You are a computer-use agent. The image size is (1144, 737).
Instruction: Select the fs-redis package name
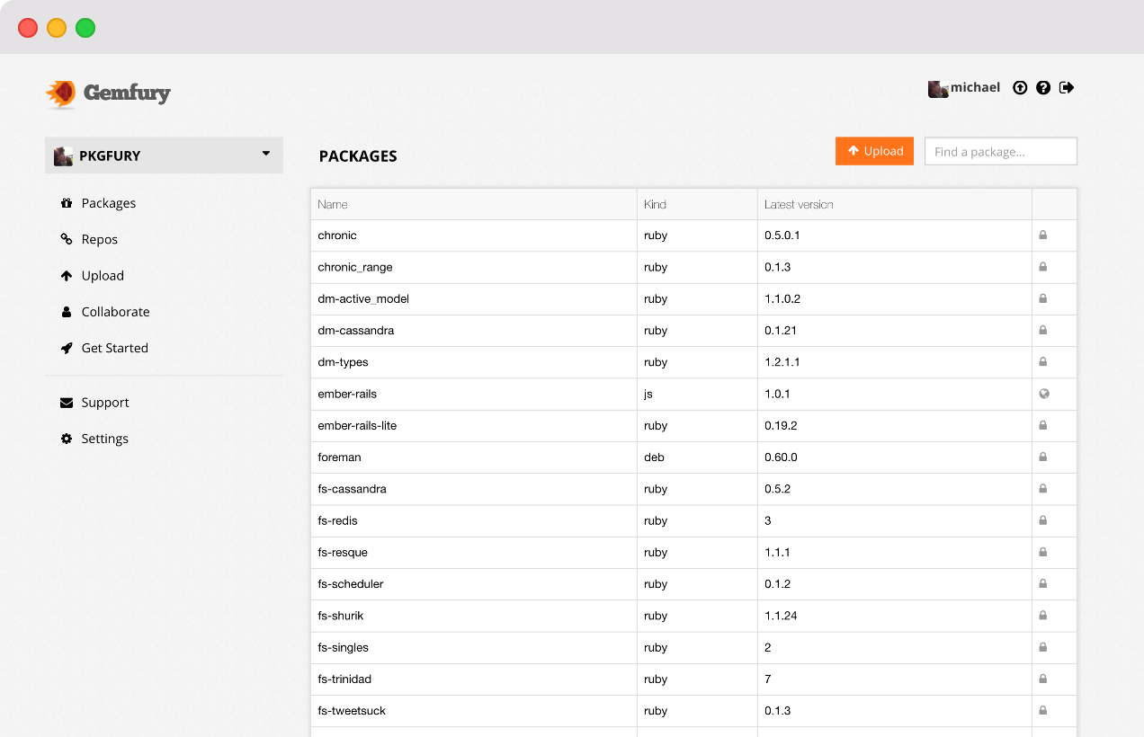(x=337, y=520)
